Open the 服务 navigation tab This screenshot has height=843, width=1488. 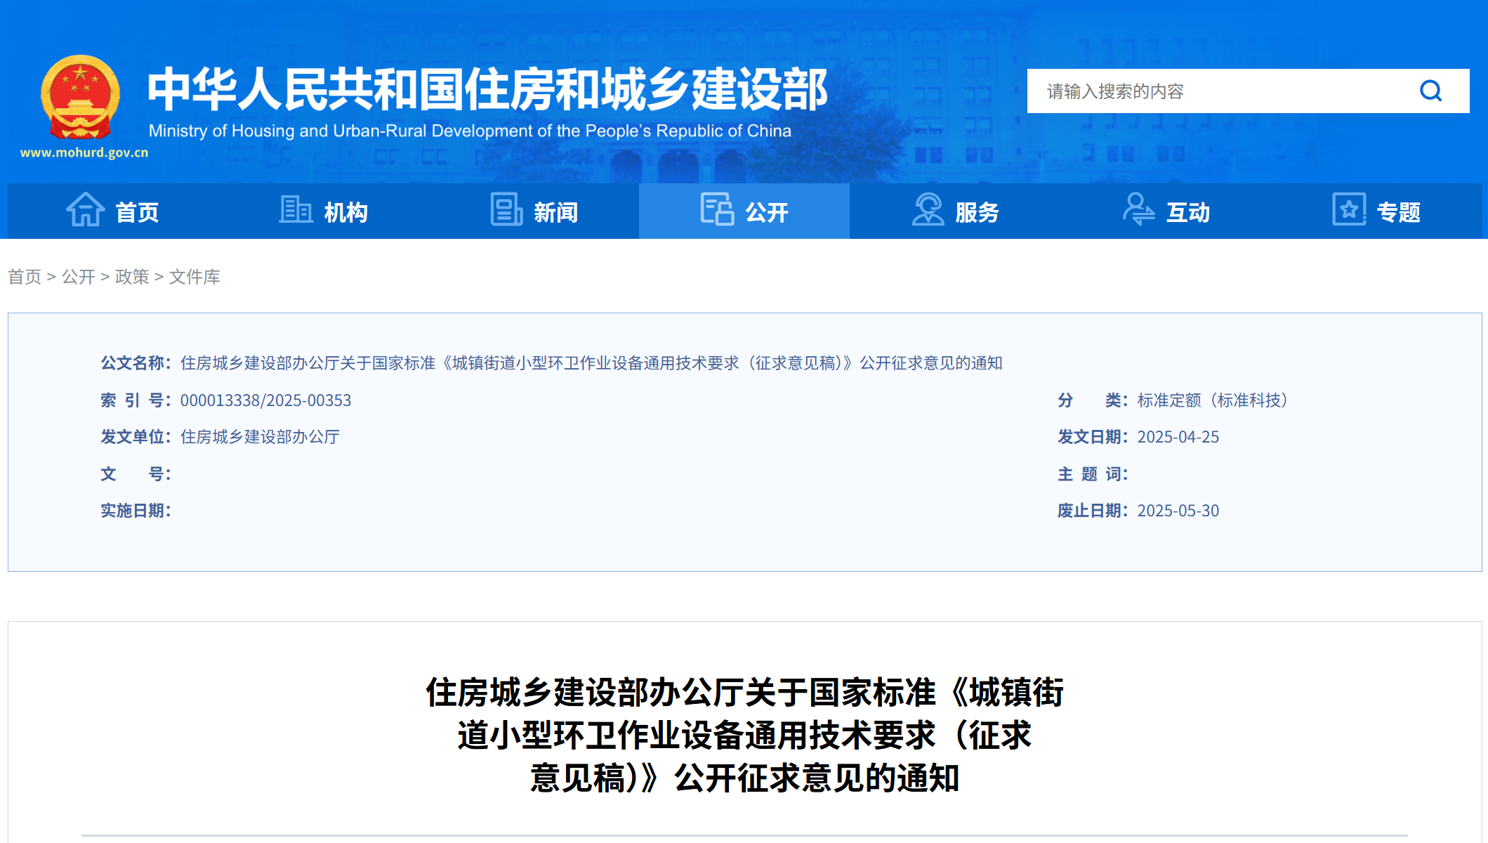pos(955,211)
